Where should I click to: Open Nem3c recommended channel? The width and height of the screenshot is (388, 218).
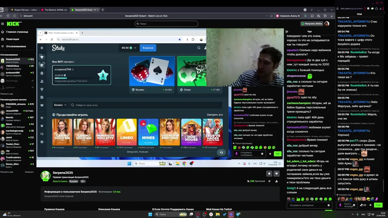coord(17,119)
